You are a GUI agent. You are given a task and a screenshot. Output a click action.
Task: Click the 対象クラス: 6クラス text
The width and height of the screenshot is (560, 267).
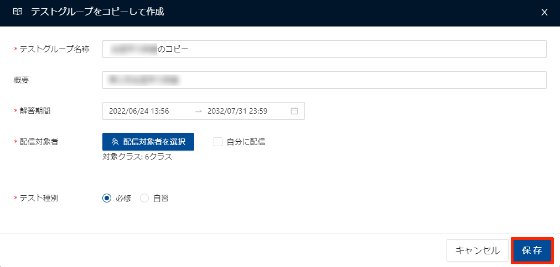coord(137,157)
